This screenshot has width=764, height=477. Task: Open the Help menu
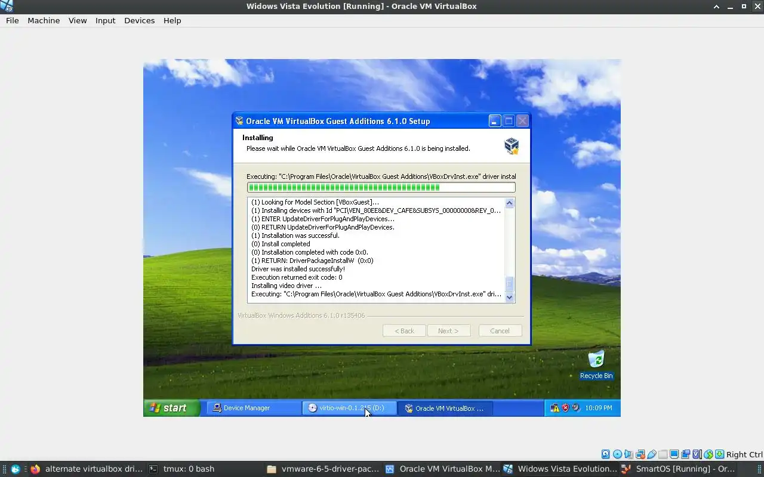(x=172, y=20)
